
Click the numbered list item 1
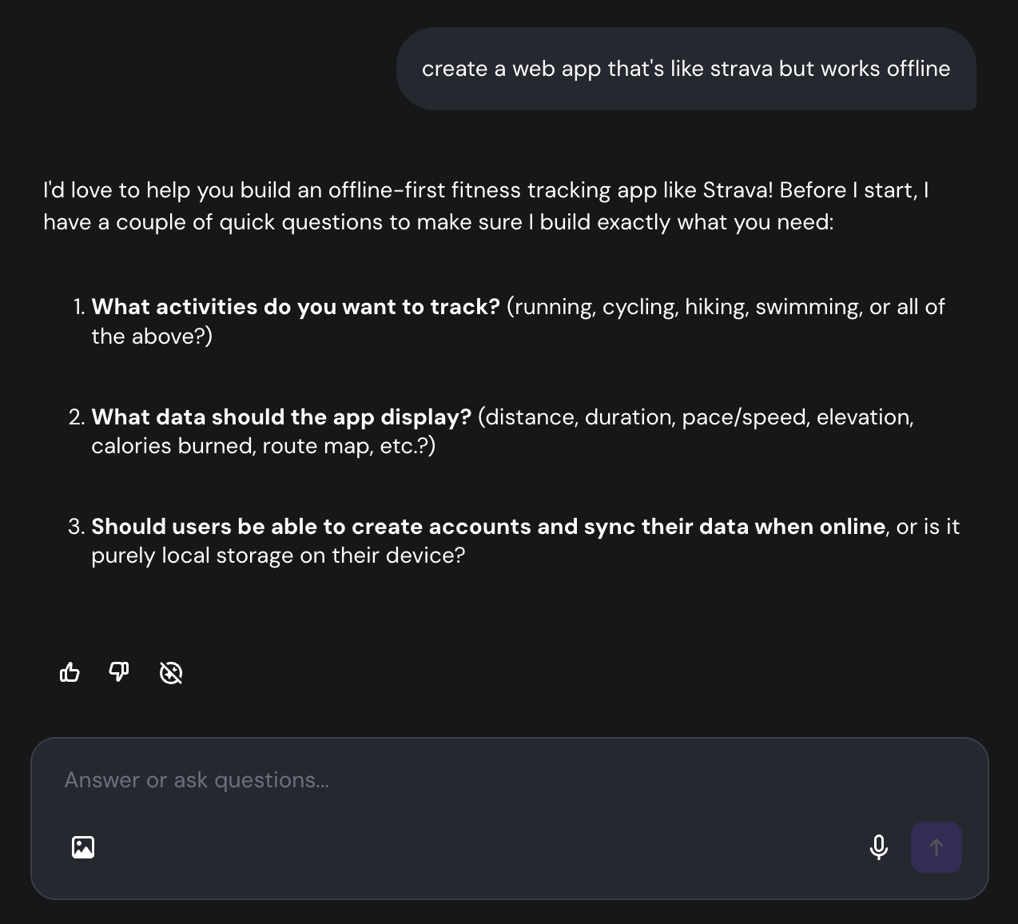click(x=78, y=307)
